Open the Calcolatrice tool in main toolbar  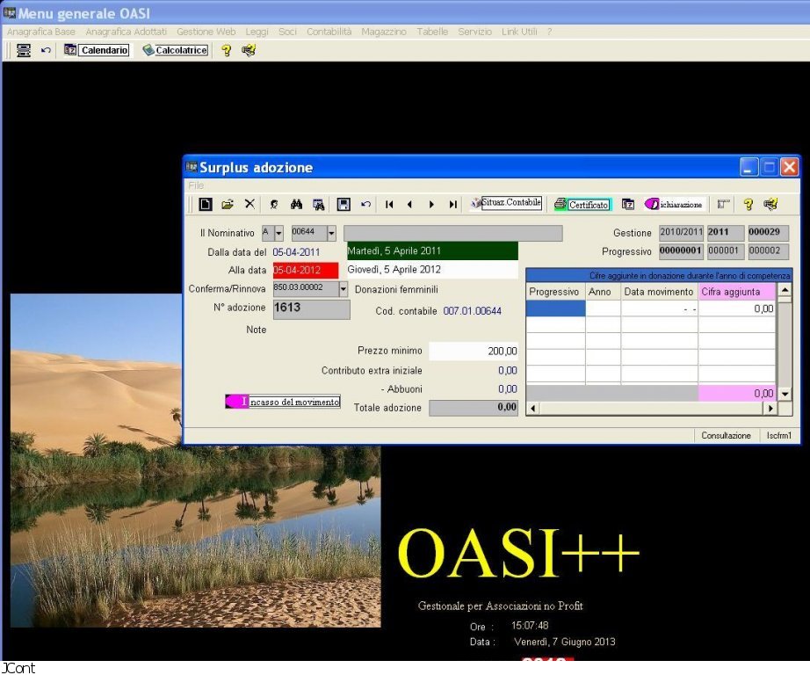tap(175, 50)
